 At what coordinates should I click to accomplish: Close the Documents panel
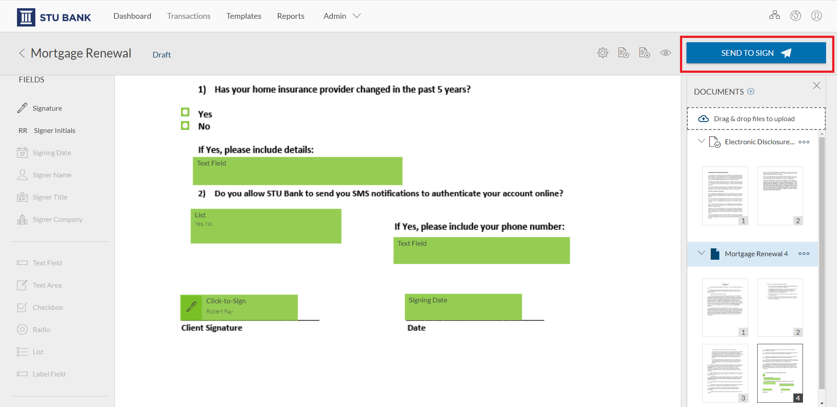click(817, 85)
